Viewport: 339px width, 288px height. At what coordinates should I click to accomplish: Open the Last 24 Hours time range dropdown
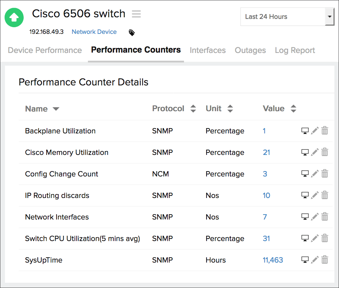point(287,17)
